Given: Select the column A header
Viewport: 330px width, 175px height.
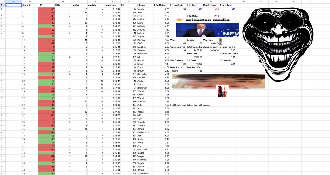Looking at the screenshot, I should (x=13, y=1).
